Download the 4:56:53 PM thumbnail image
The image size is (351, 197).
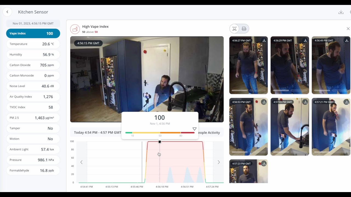264,102
